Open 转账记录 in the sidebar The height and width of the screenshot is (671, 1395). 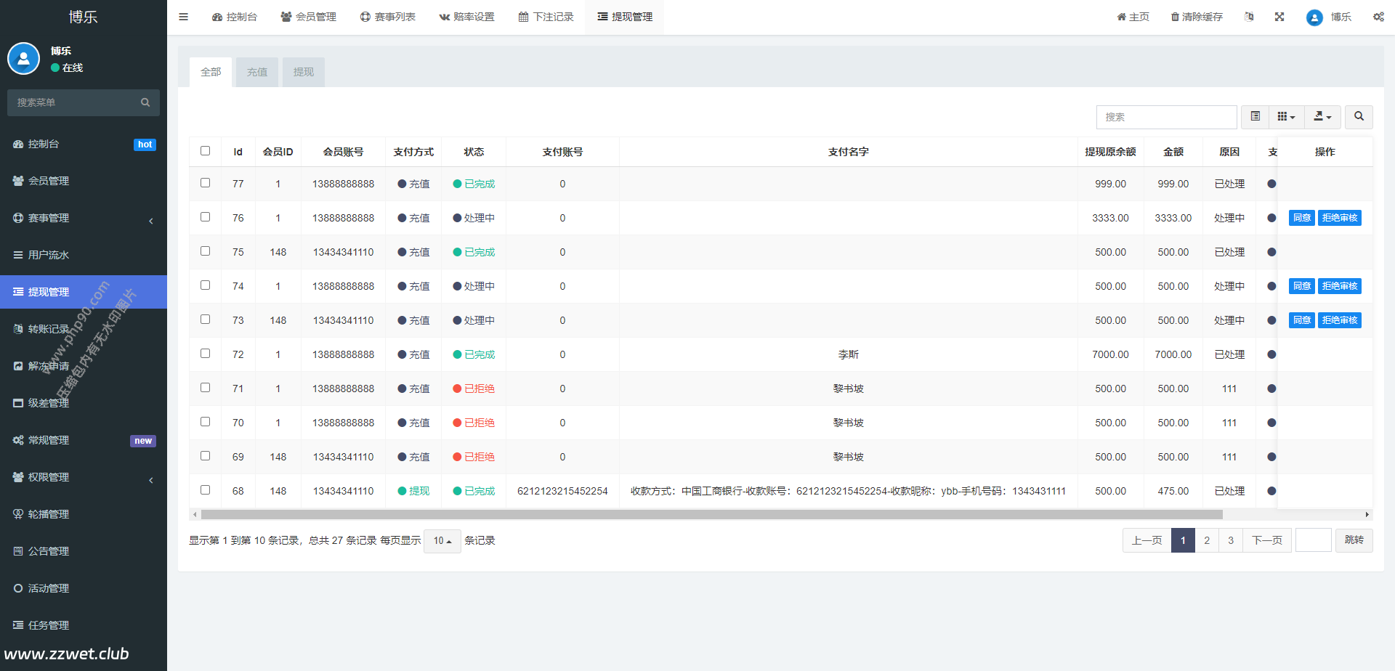click(84, 329)
